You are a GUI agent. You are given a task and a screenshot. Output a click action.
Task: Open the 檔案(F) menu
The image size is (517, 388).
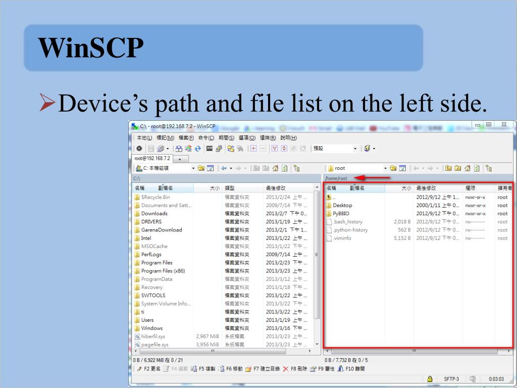point(186,138)
